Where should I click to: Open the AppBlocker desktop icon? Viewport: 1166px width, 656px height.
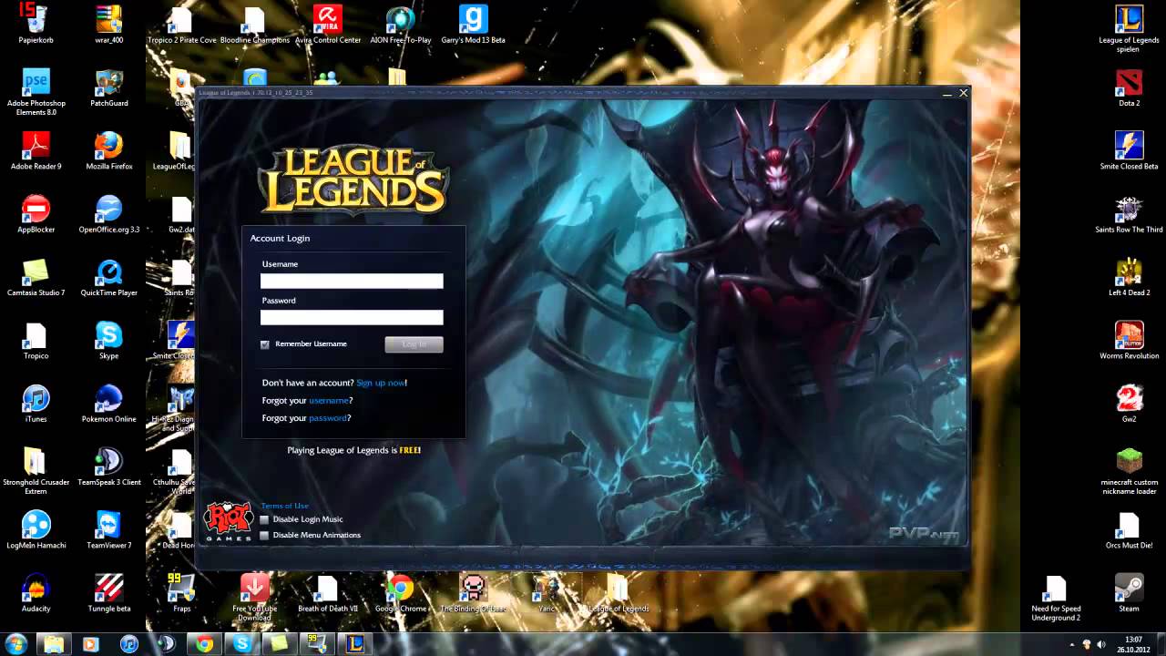[36, 213]
